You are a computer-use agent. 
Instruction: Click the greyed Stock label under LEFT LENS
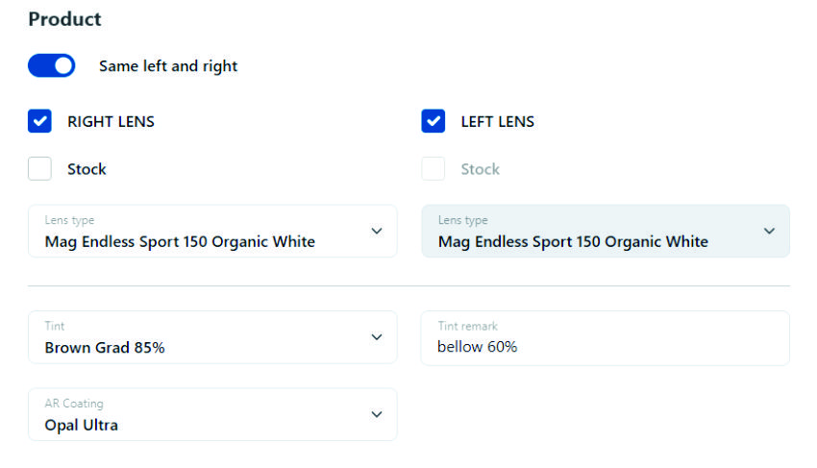click(x=480, y=169)
